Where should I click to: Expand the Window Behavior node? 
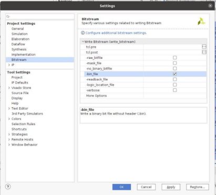[x=9, y=145]
